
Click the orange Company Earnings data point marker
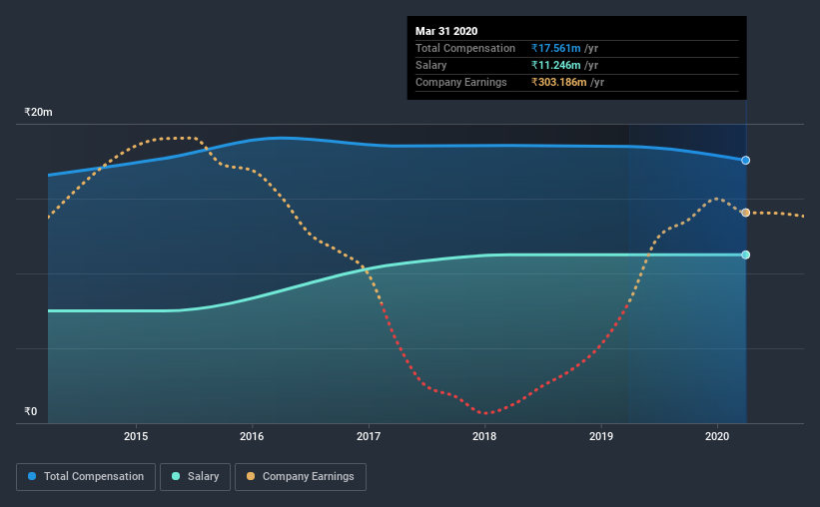click(746, 213)
